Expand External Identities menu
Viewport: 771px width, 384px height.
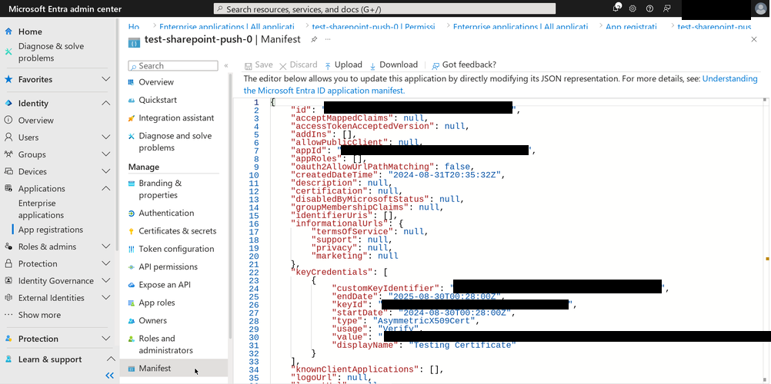point(105,298)
